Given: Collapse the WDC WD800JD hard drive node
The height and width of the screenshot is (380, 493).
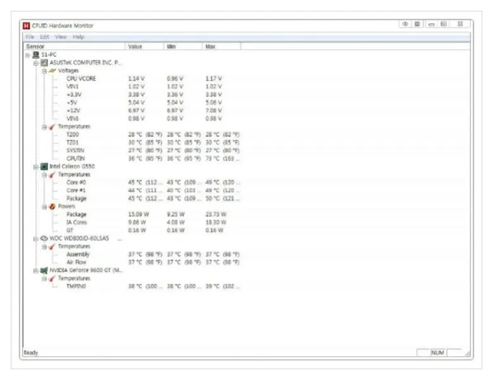Looking at the screenshot, I should pos(36,239).
